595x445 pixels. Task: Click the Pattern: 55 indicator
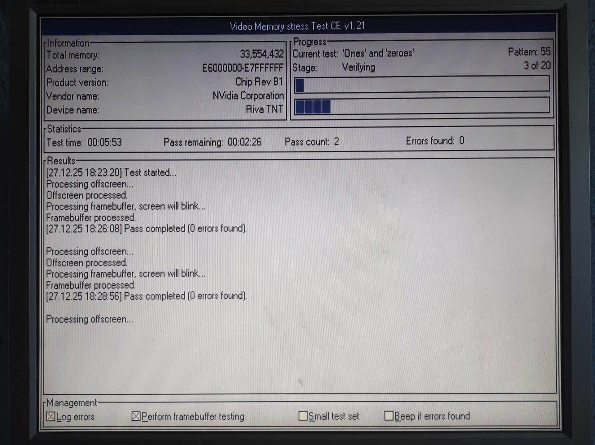coord(529,52)
